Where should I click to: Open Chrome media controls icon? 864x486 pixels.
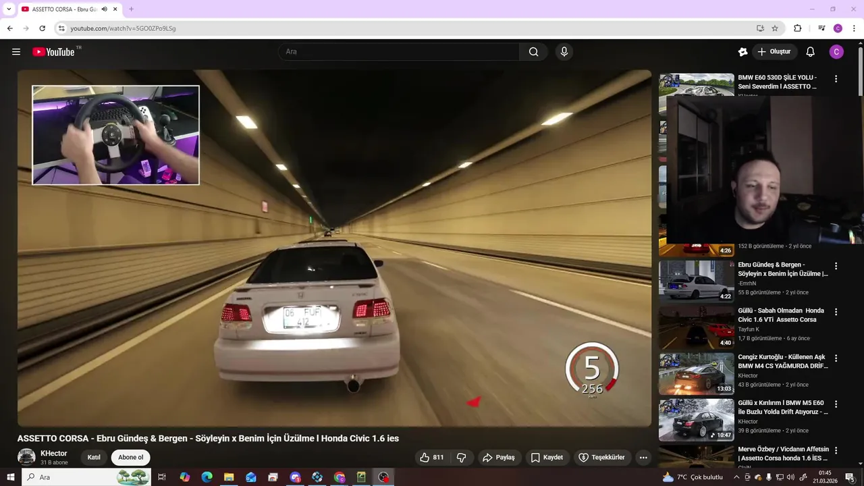tap(821, 28)
